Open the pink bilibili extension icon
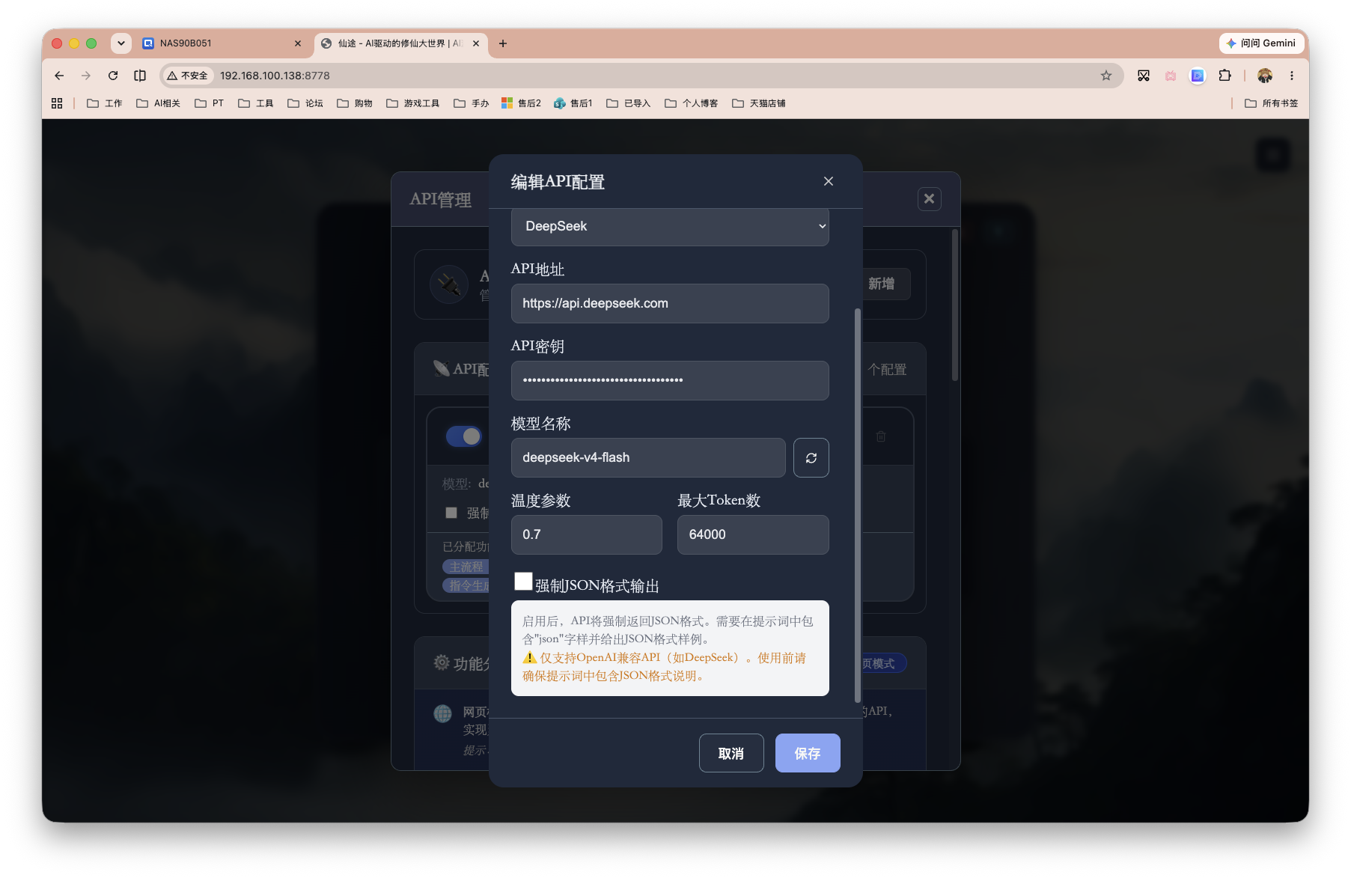Viewport: 1351px width, 878px height. click(1171, 76)
